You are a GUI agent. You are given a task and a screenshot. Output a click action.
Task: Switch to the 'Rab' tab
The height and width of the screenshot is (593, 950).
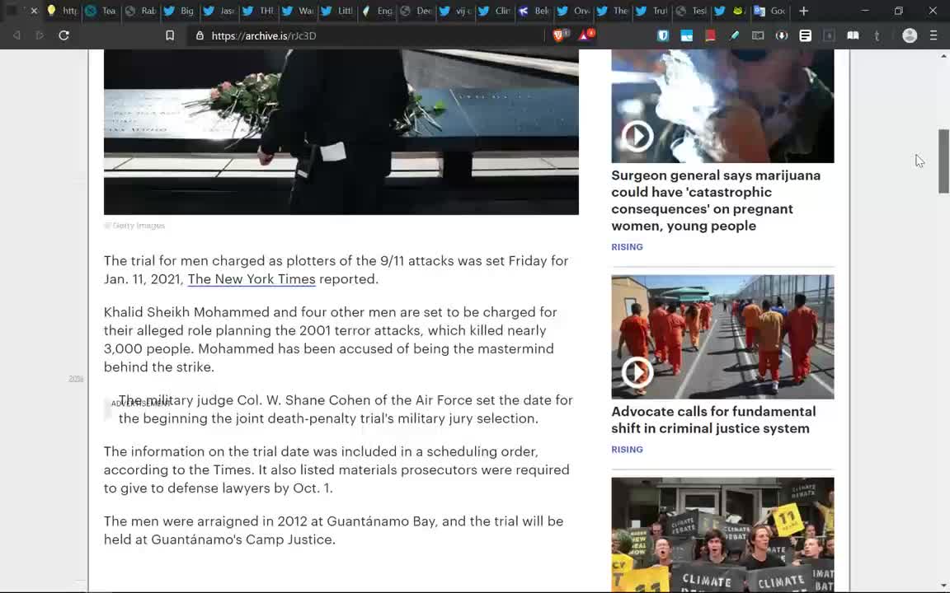point(140,11)
